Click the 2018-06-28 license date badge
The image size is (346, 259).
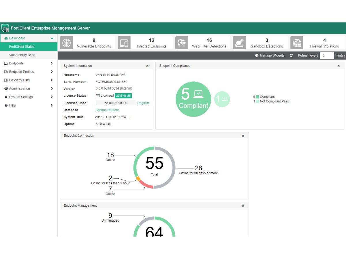click(123, 96)
